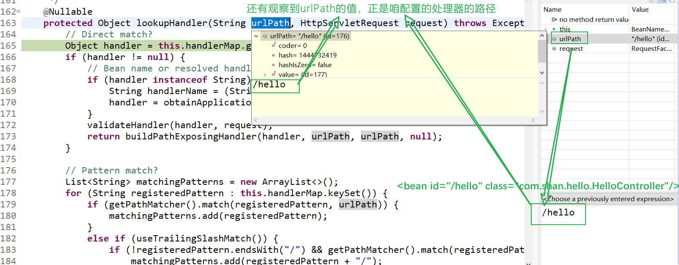Click the urlPath argument on line 179
The width and height of the screenshot is (679, 265).
[358, 205]
